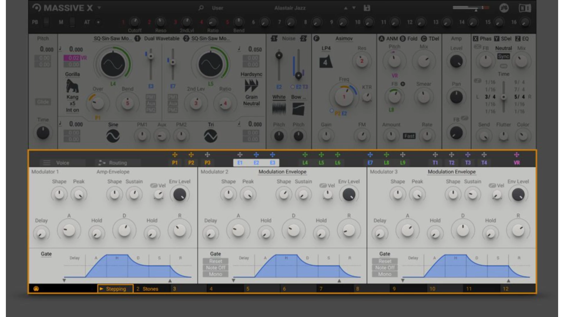Click the delay Time ratio slider
The height and width of the screenshot is (317, 564).
pyautogui.click(x=503, y=97)
